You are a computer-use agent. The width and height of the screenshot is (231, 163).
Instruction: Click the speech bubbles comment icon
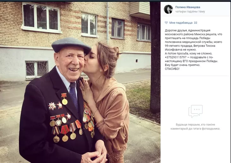tap(195, 111)
